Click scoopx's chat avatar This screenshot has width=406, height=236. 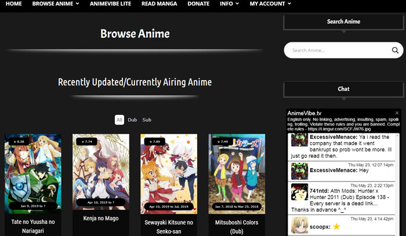click(299, 224)
